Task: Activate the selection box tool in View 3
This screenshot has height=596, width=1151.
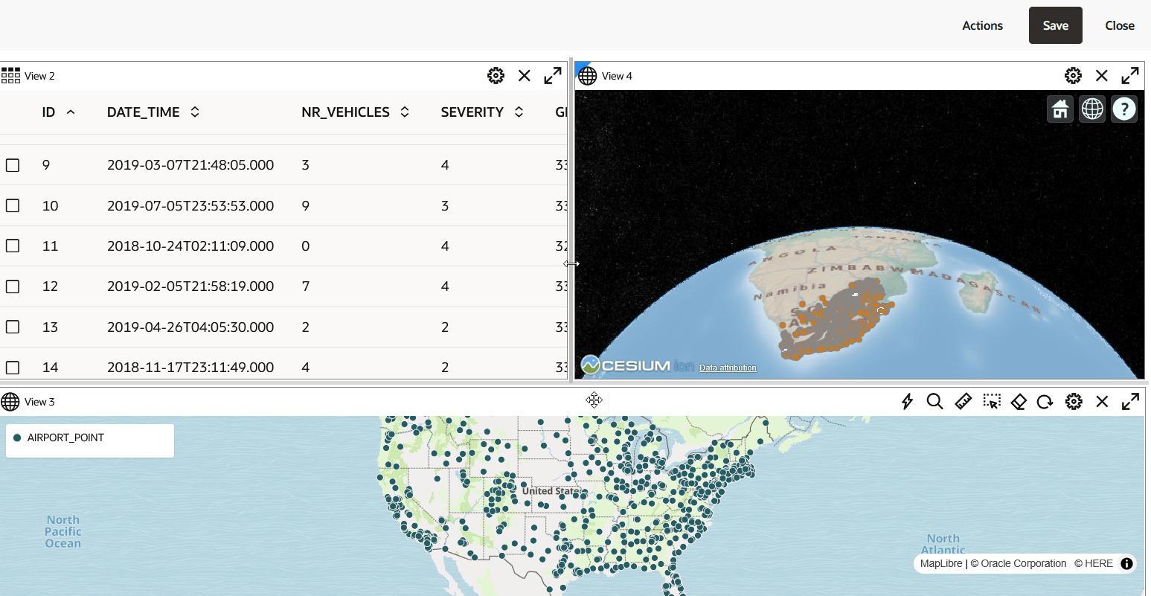Action: click(x=992, y=402)
